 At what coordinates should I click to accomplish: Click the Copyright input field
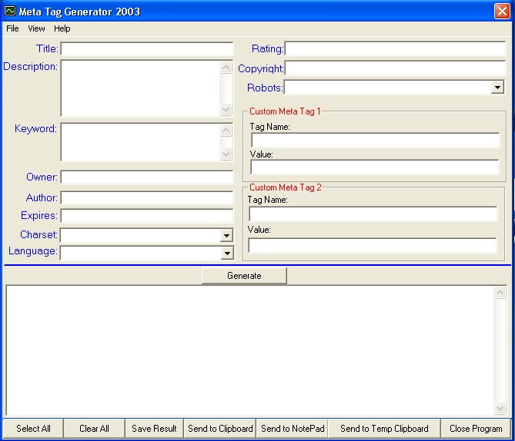pos(395,68)
